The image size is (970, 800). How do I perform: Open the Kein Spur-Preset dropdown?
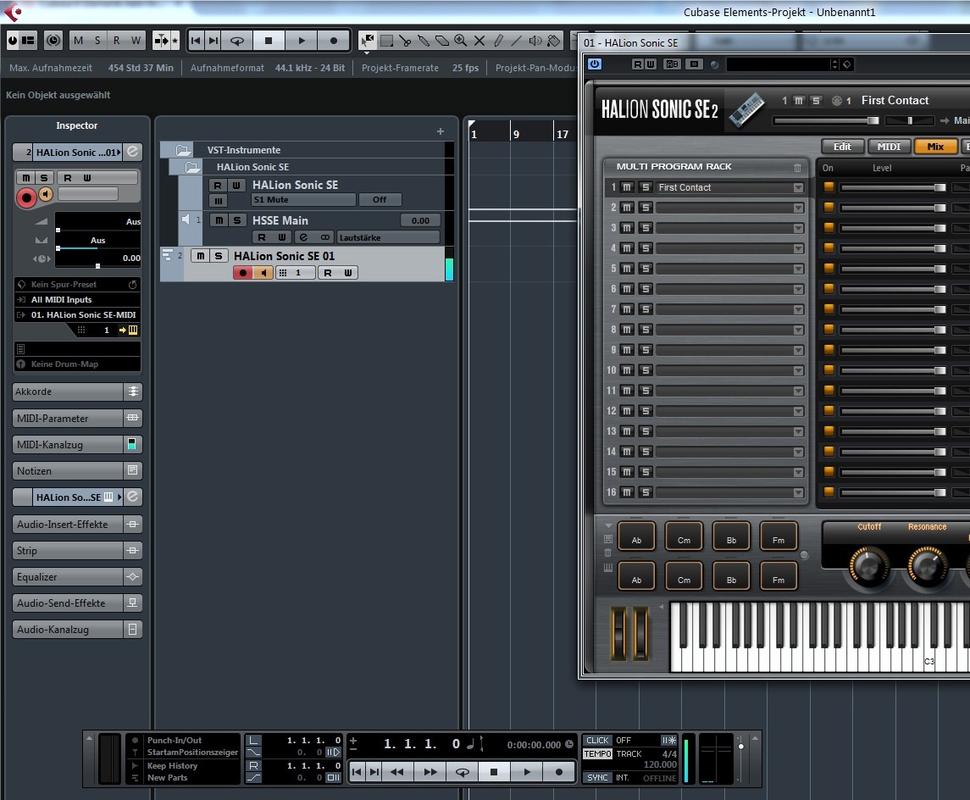70,285
